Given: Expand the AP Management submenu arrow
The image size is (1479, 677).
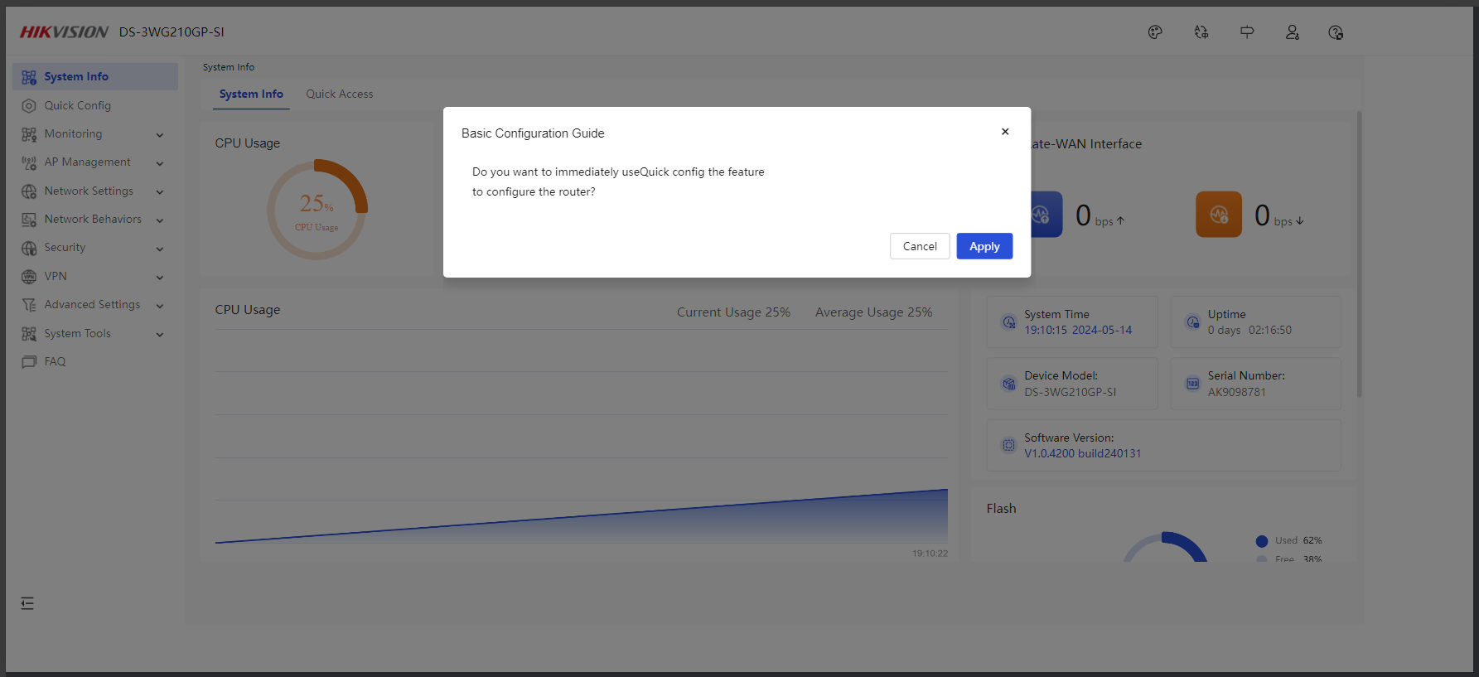Looking at the screenshot, I should (x=160, y=163).
